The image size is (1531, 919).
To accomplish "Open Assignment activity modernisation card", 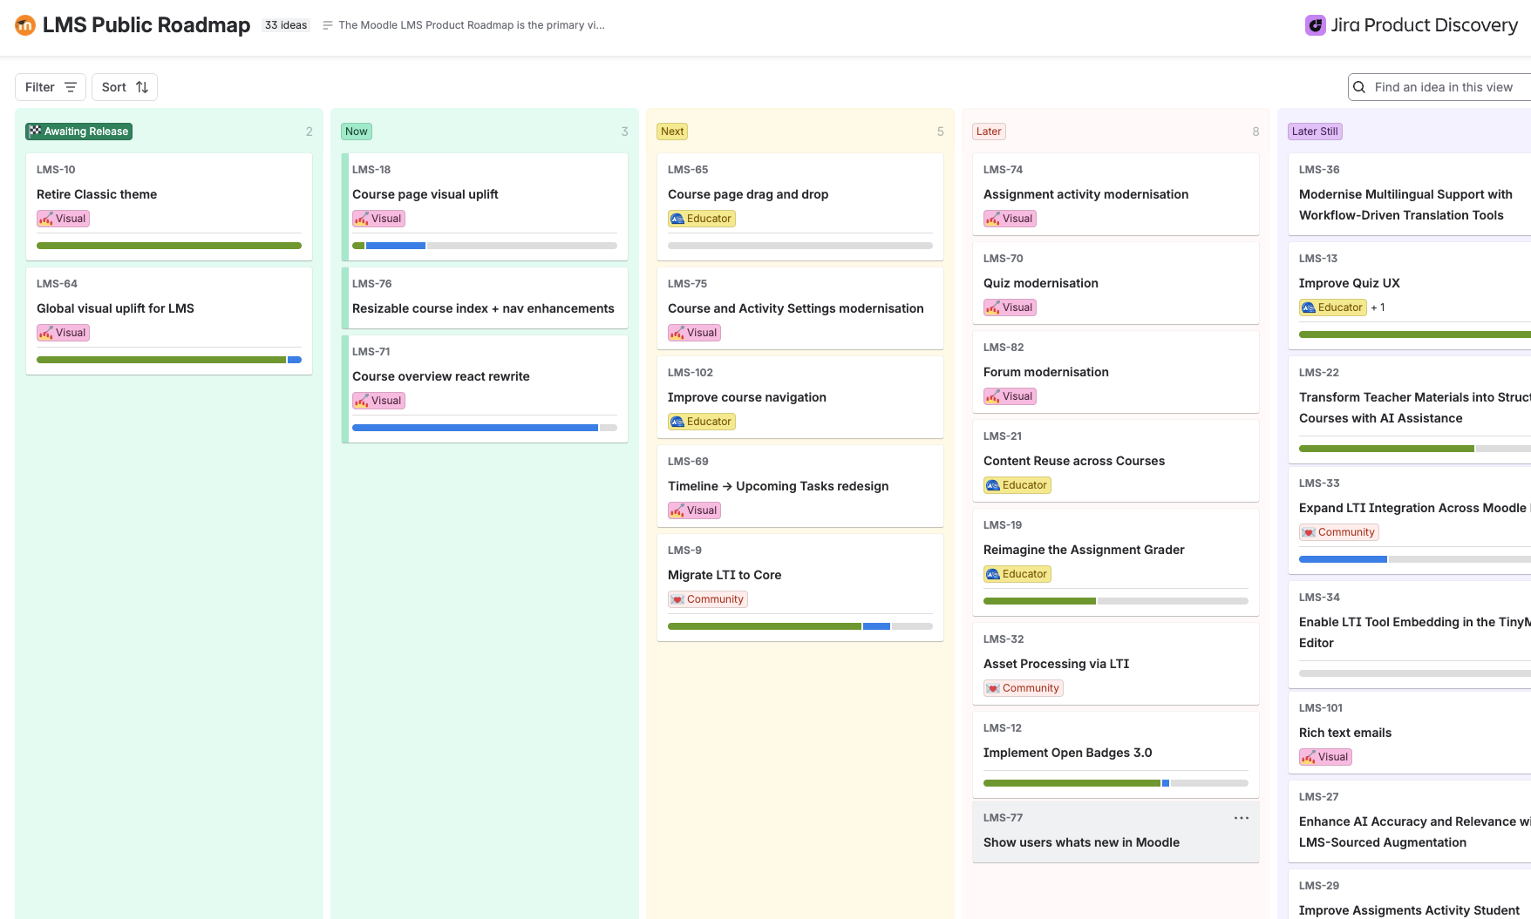I will click(1116, 193).
